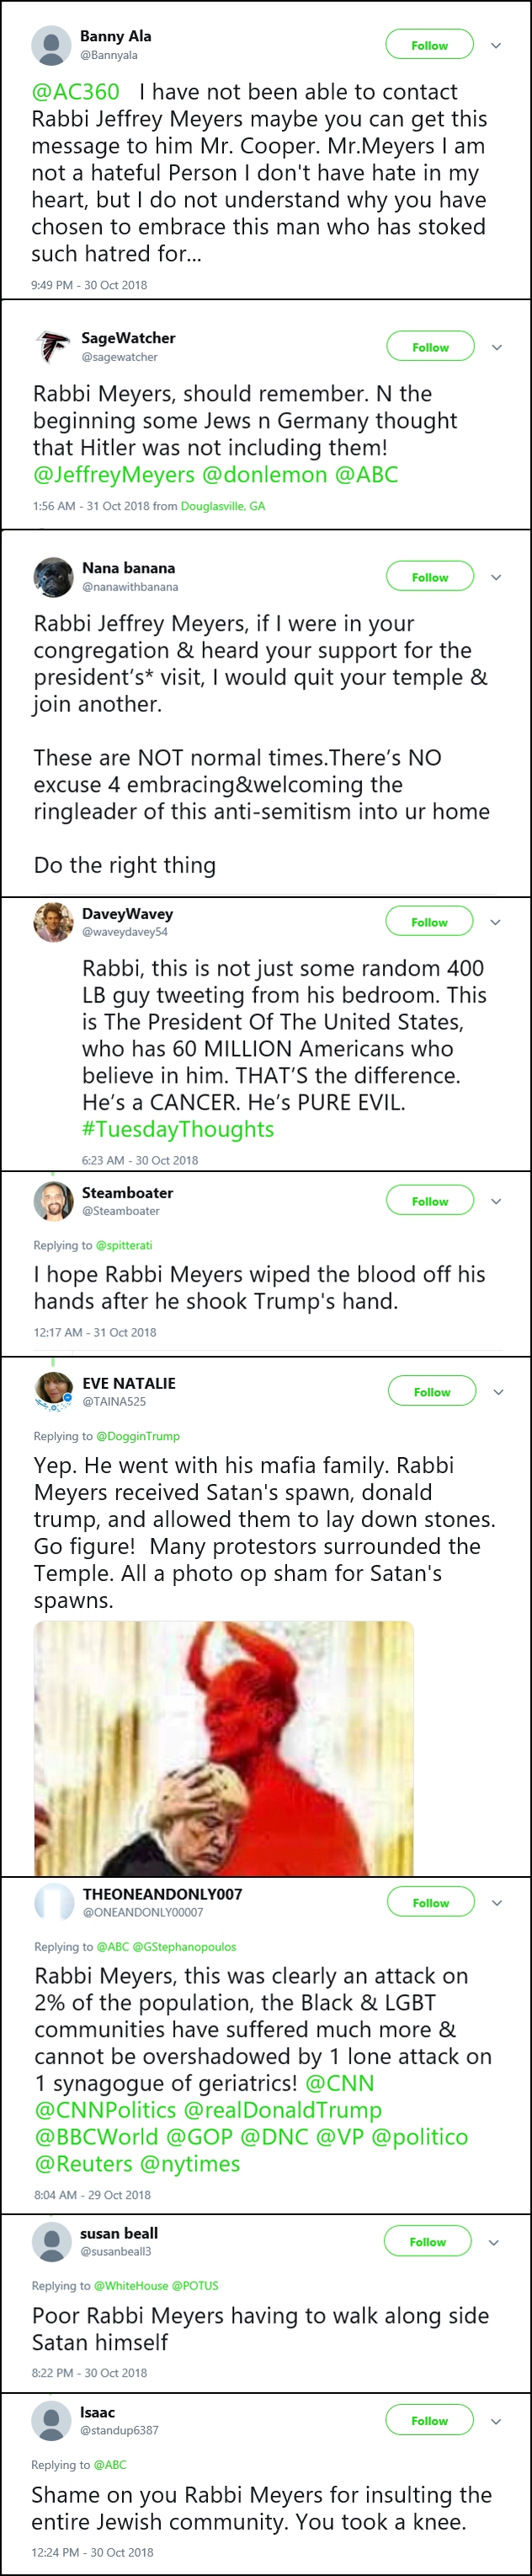The image size is (532, 2576).
Task: Click Isaac's default profile avatar
Action: [51, 2421]
